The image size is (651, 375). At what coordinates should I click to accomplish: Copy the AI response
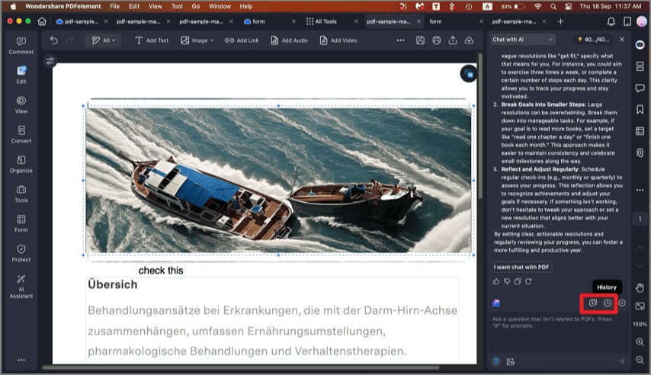(518, 281)
